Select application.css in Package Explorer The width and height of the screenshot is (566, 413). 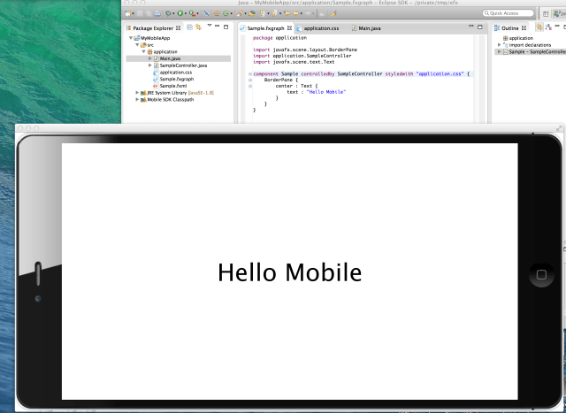click(x=176, y=73)
